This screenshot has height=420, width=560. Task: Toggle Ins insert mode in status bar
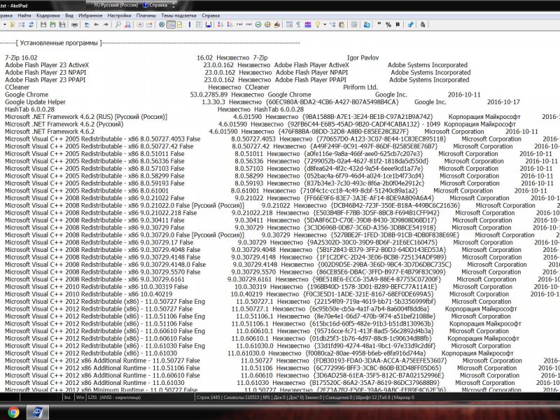tap(67, 397)
